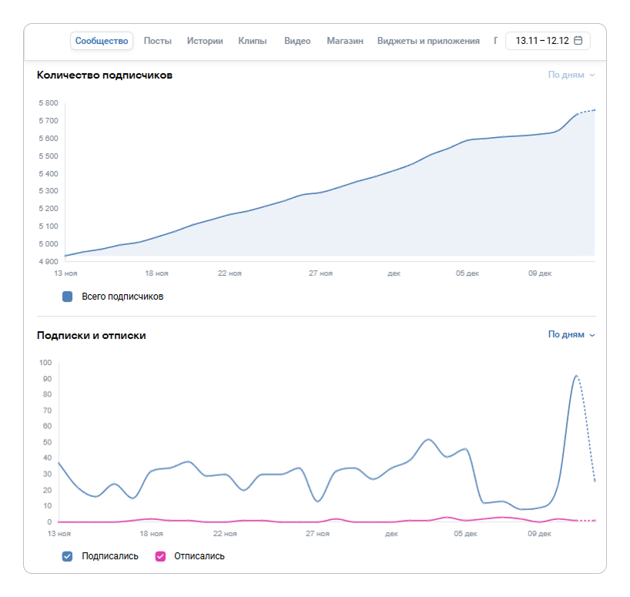
Task: Click the 13.11 – 12.12 date range field
Action: (541, 41)
